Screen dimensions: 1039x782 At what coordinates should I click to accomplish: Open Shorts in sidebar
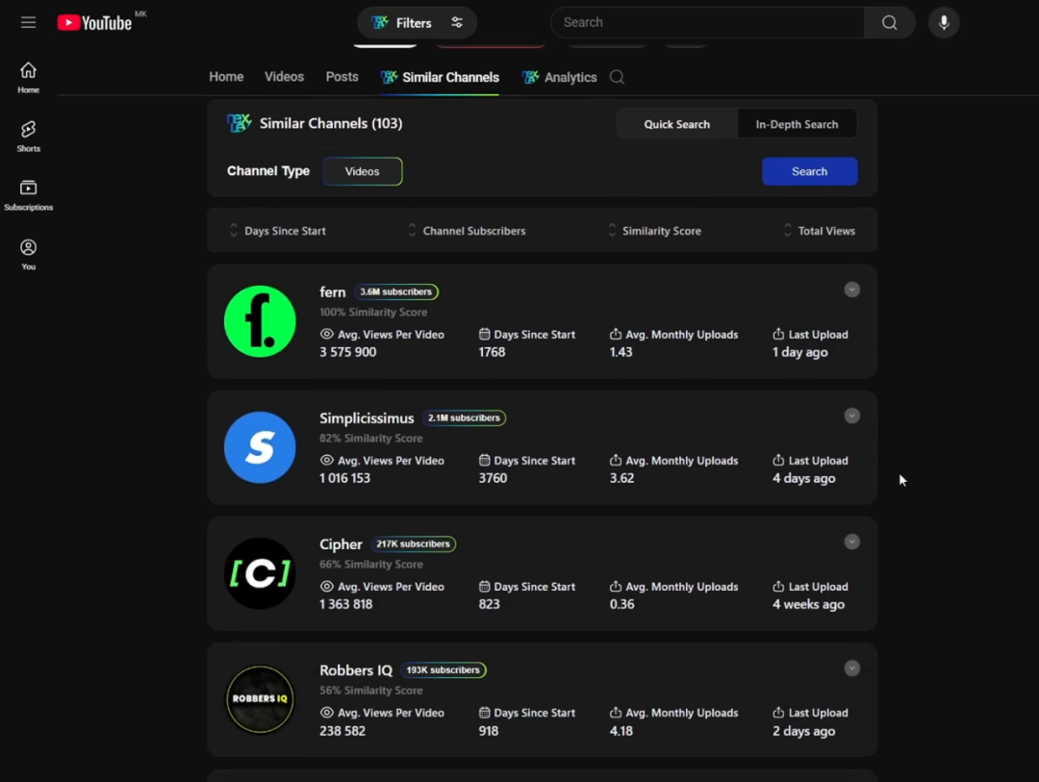(28, 137)
